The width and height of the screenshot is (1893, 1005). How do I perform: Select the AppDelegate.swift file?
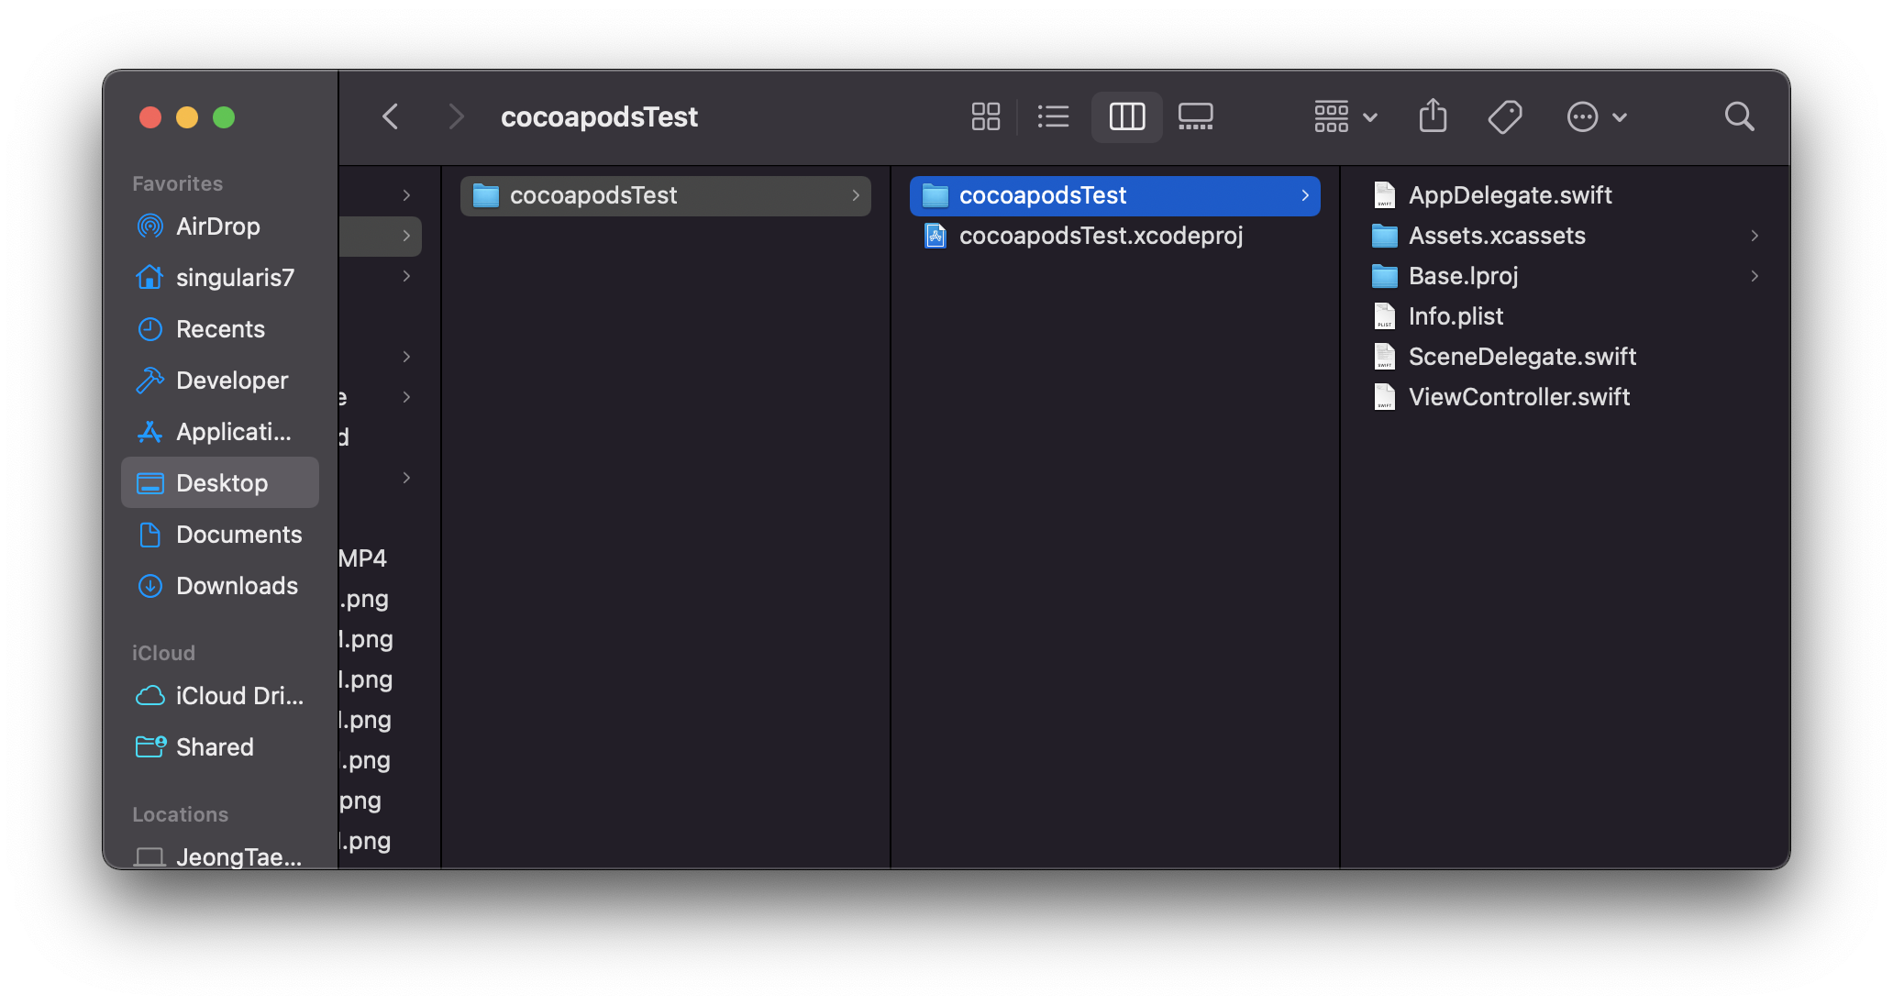(1509, 195)
